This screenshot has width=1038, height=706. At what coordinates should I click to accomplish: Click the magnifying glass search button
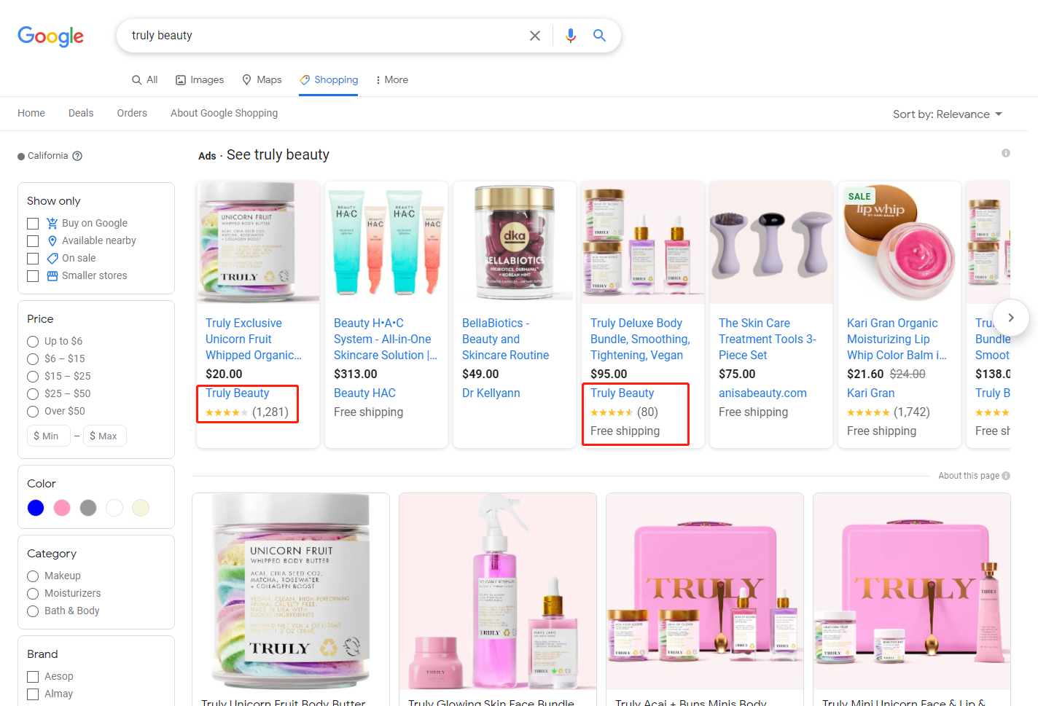point(599,36)
